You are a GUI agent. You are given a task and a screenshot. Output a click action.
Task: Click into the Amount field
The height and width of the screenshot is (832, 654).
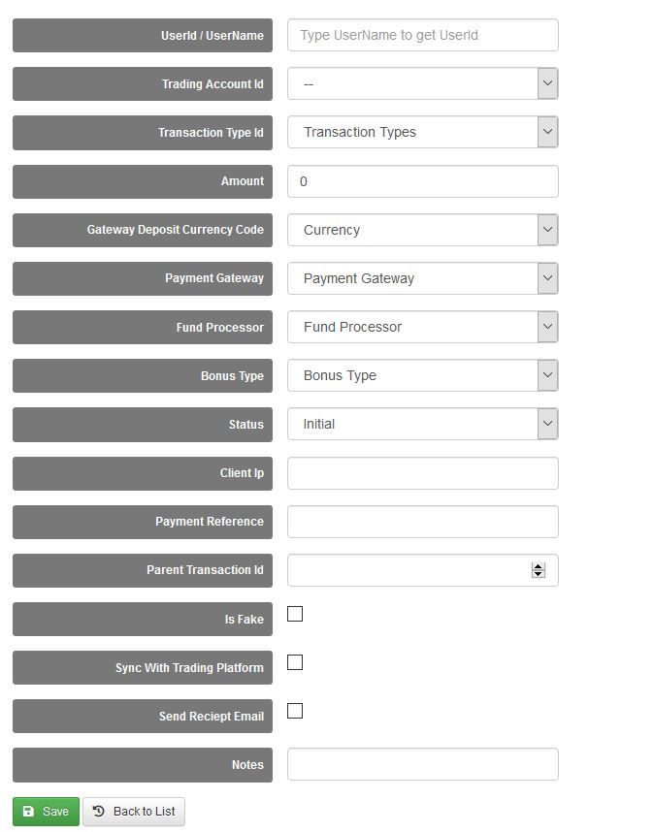pyautogui.click(x=422, y=181)
